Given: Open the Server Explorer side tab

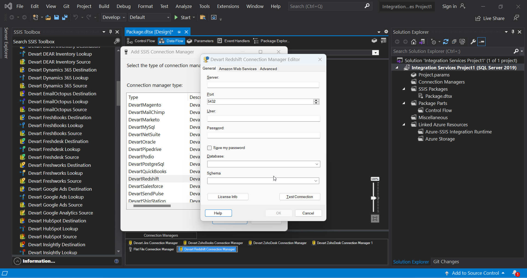Looking at the screenshot, I should coord(6,43).
